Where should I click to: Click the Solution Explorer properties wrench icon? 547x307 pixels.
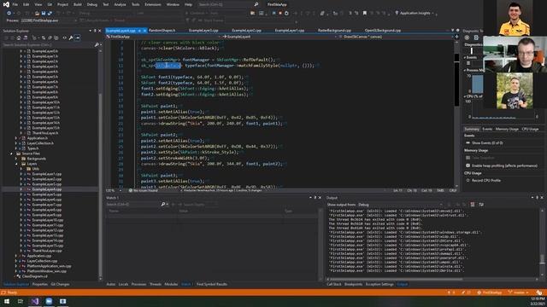coord(71,38)
